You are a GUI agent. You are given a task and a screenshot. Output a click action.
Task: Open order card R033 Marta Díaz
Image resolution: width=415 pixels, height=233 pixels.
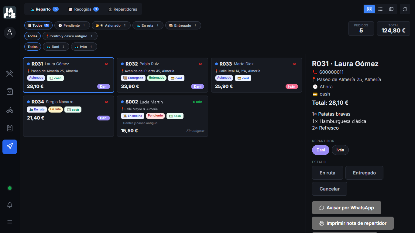[x=256, y=75]
